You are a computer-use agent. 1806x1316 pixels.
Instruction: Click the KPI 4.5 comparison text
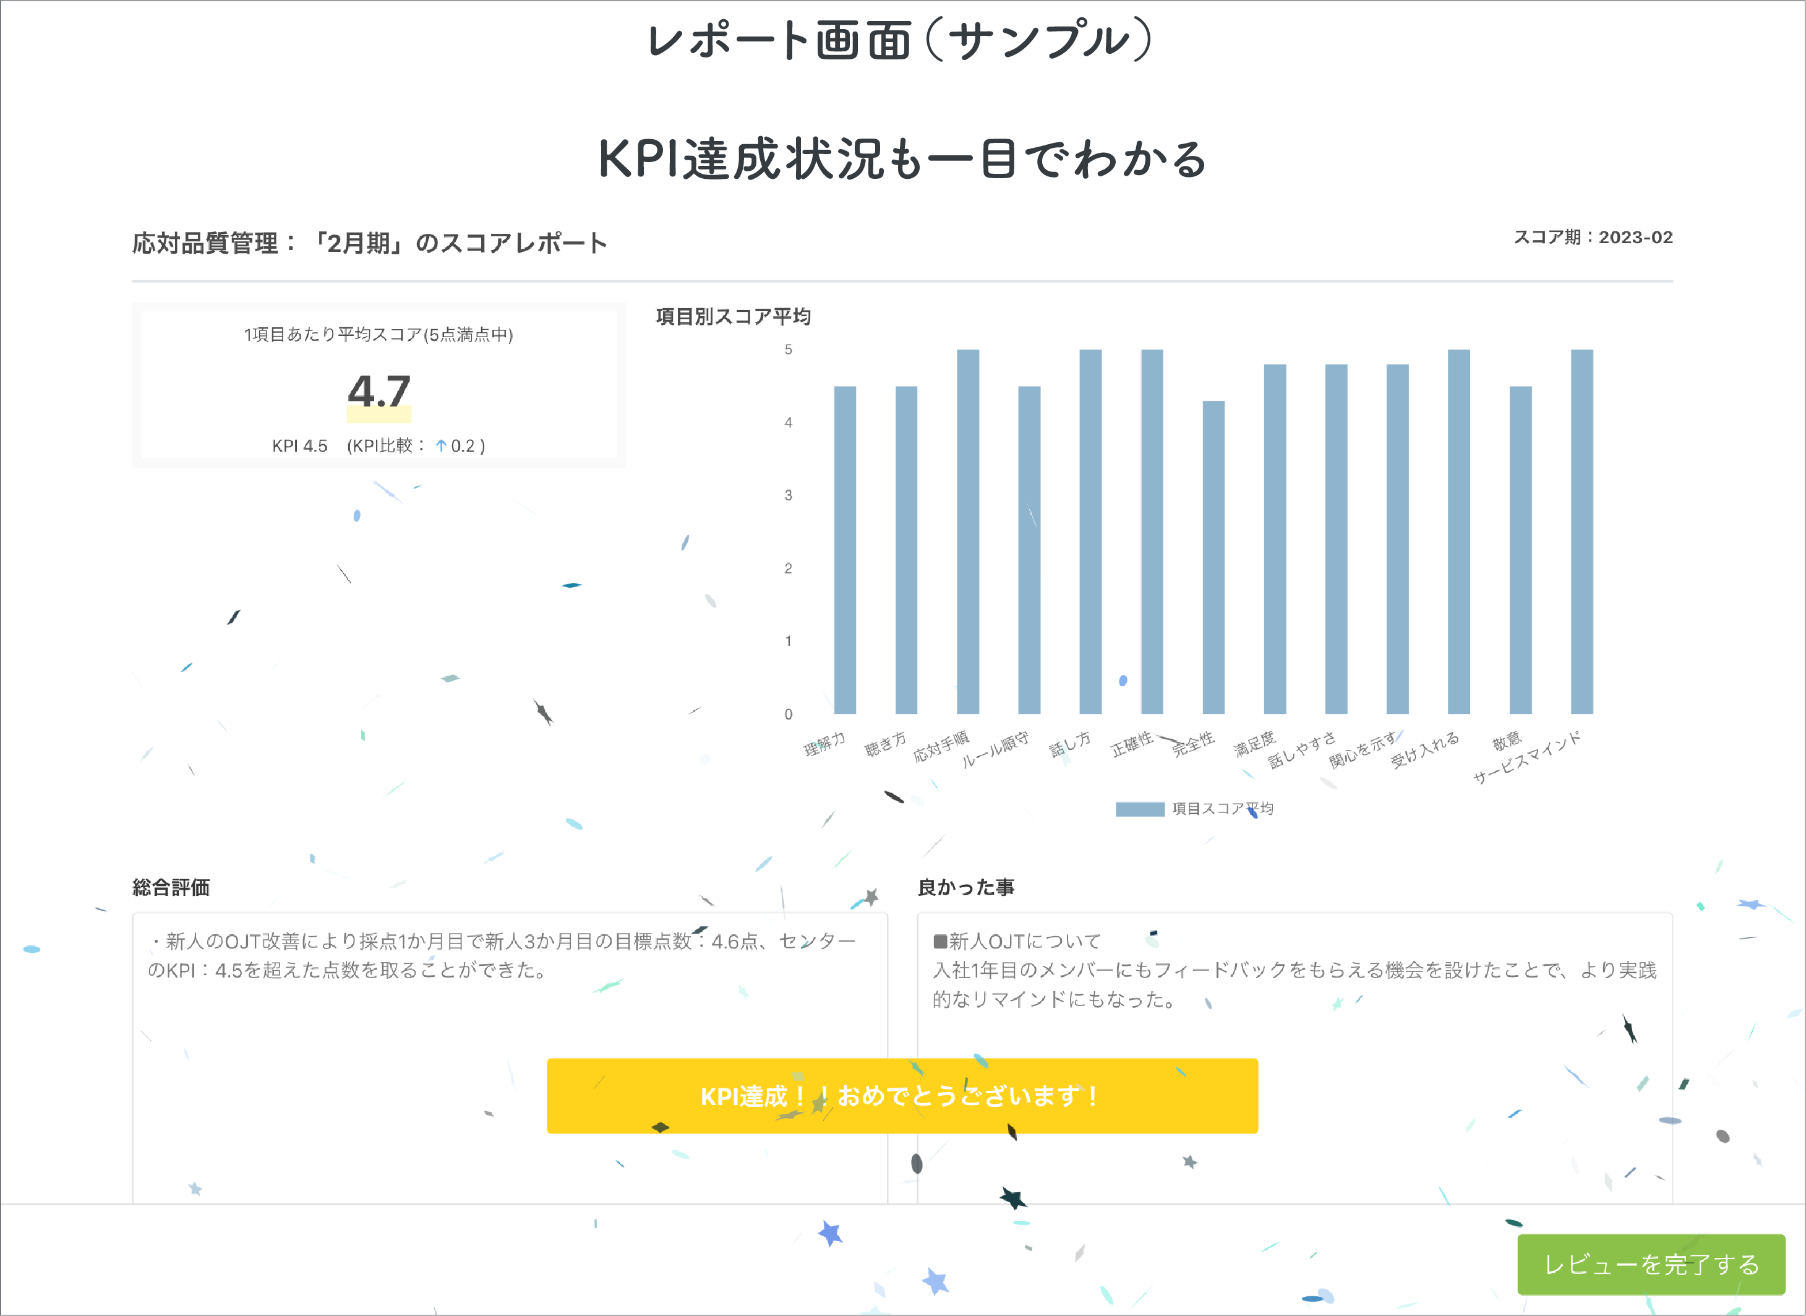(299, 446)
